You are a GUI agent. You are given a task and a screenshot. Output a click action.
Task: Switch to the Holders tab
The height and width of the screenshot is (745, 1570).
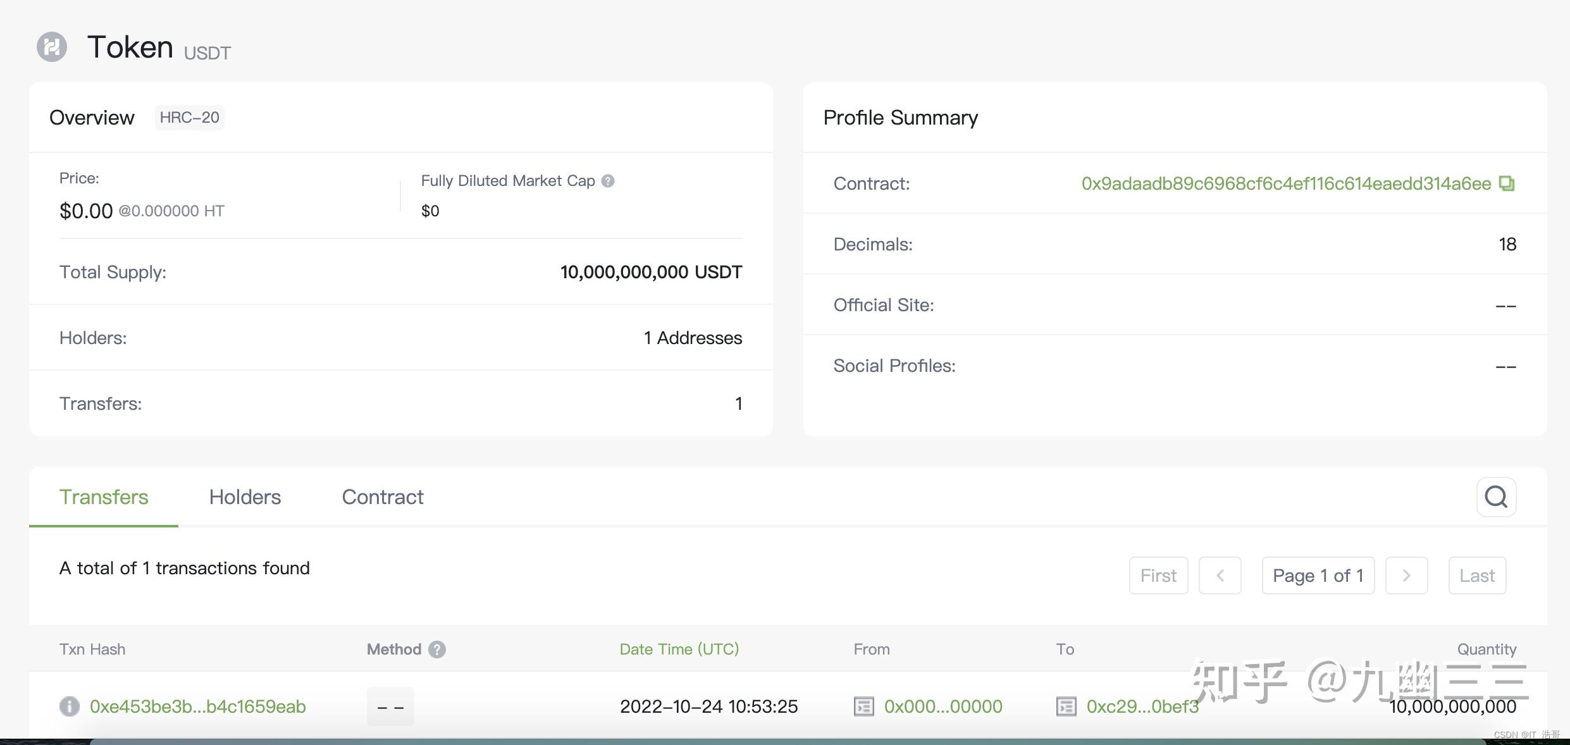[245, 497]
